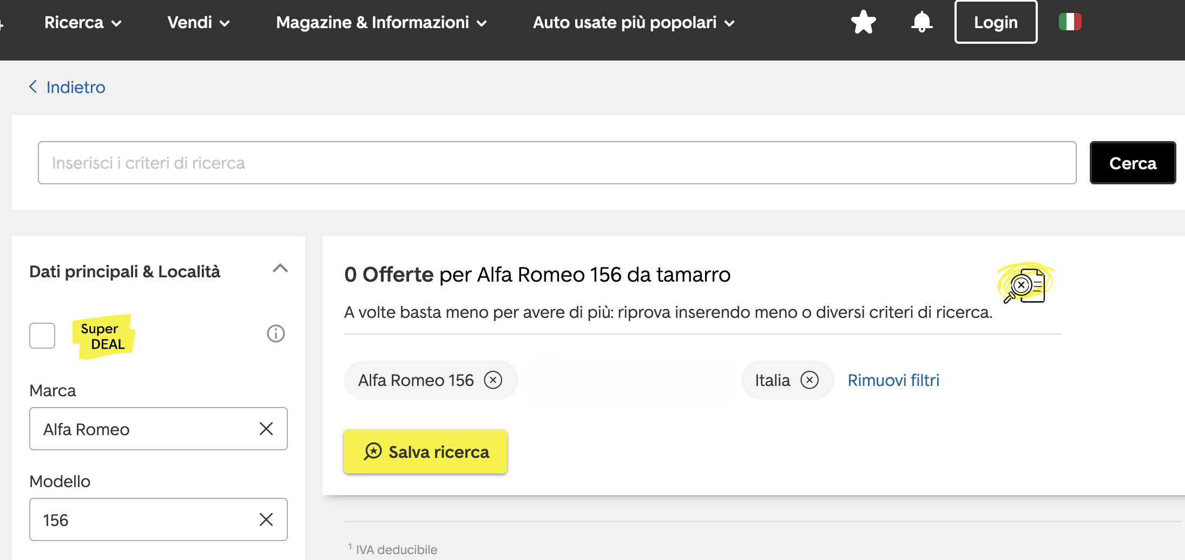Focus the Inserisci i criteri di ricerca field
1185x560 pixels.
coord(557,163)
